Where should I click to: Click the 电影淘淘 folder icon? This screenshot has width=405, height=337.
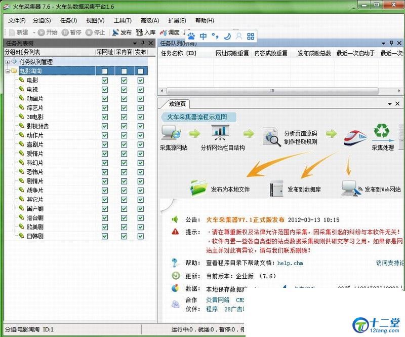coord(14,70)
